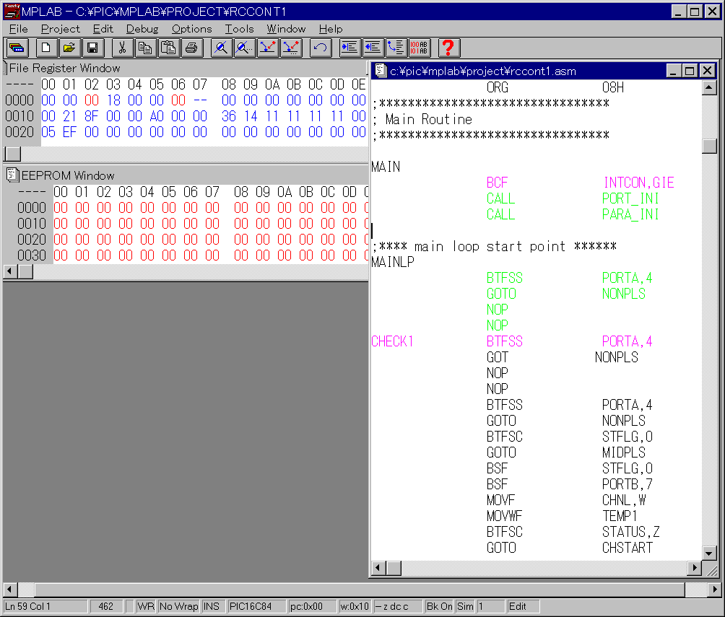Click MIDPLS operand in code
The width and height of the screenshot is (725, 617).
623,452
